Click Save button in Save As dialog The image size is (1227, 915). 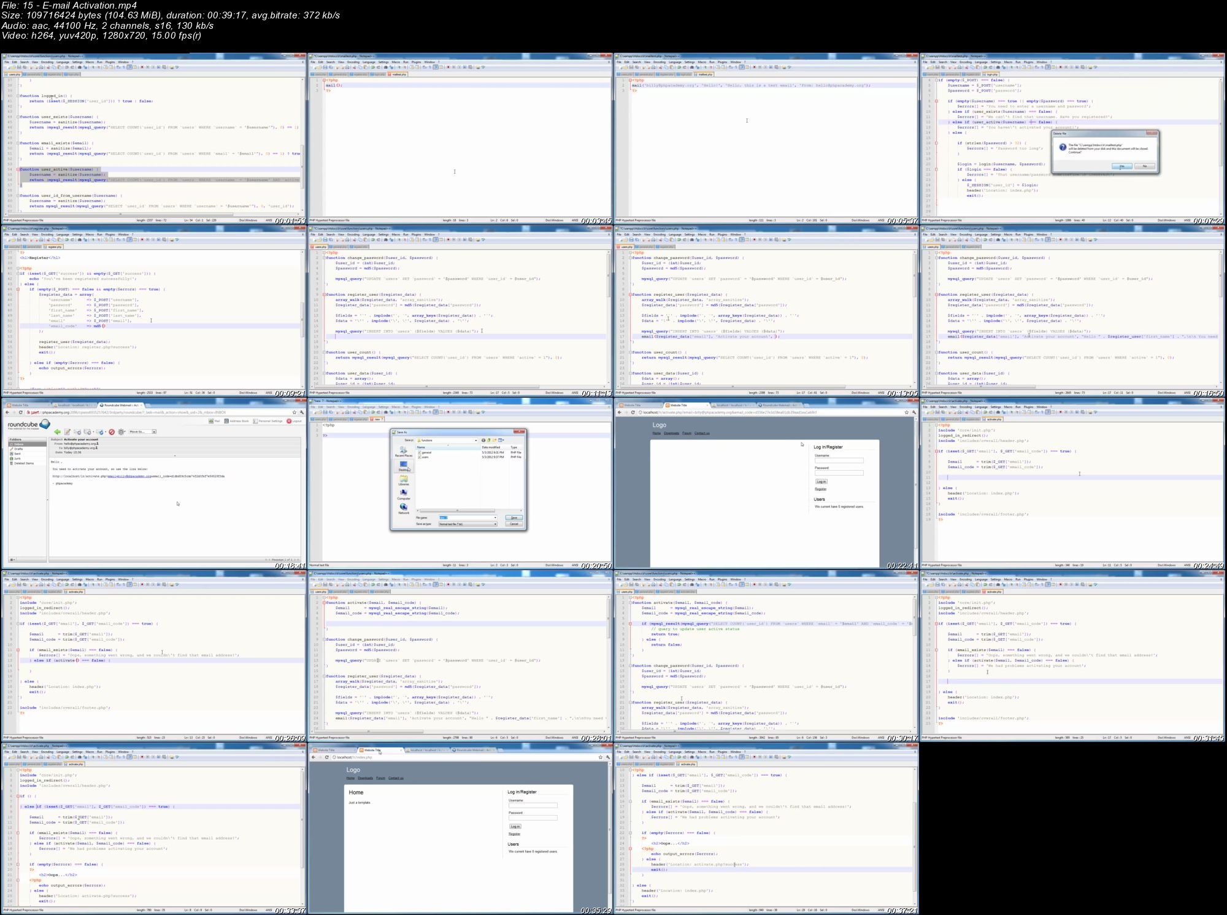514,518
